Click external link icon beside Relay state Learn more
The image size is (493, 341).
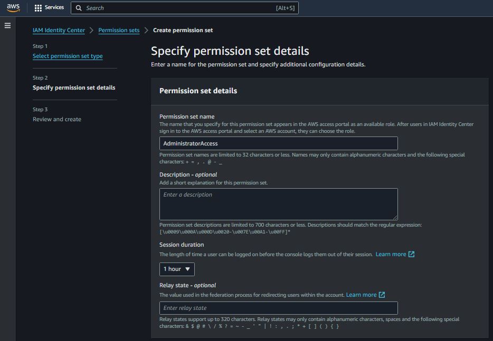[x=382, y=295]
